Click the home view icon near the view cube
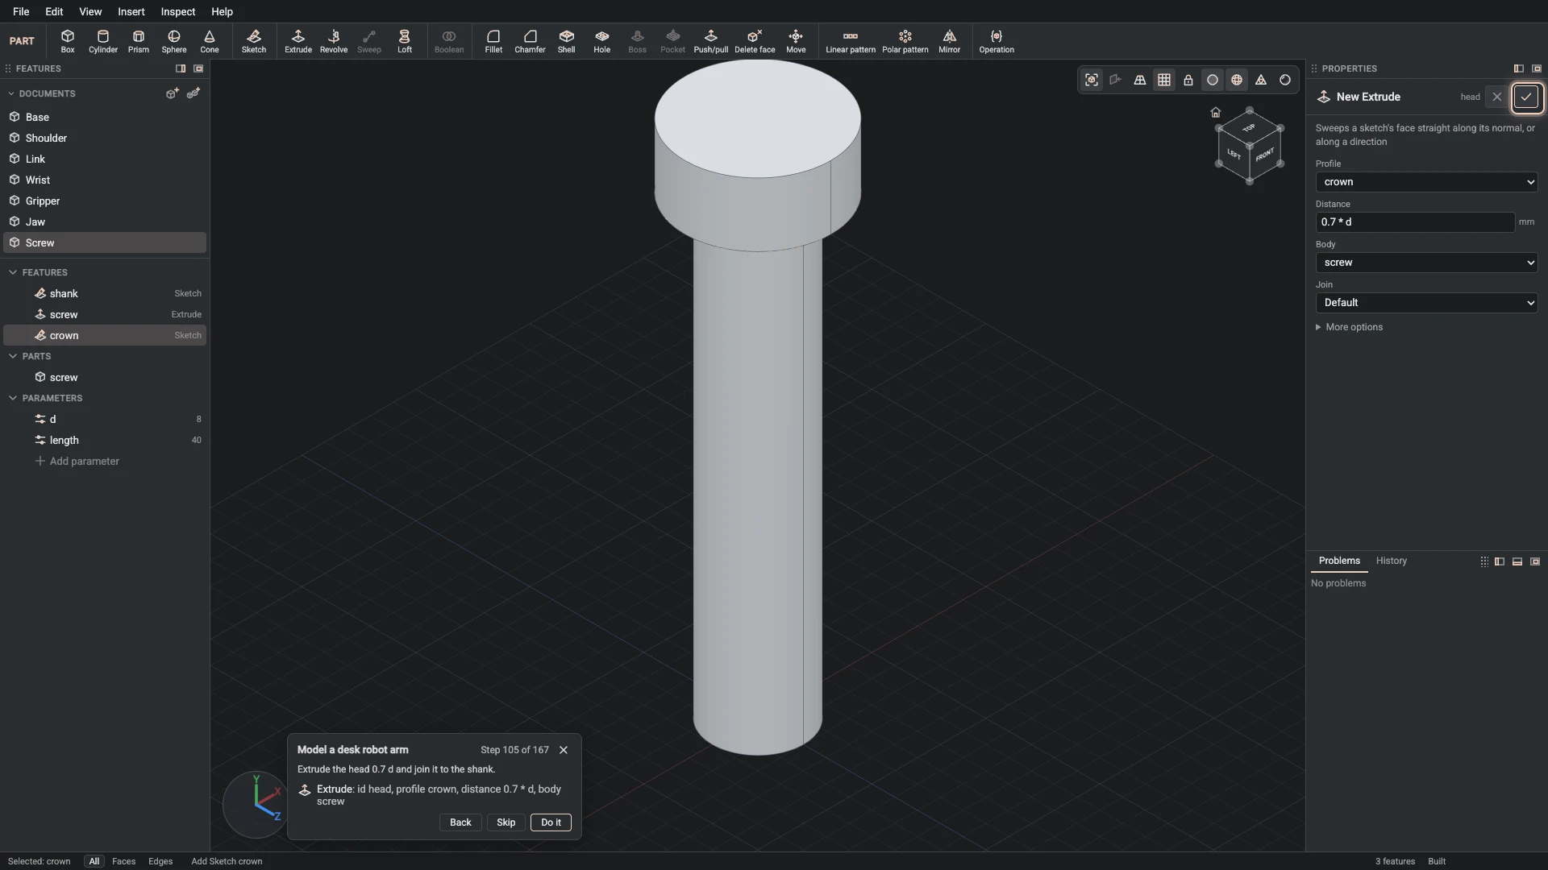Viewport: 1548px width, 870px height. pos(1216,112)
